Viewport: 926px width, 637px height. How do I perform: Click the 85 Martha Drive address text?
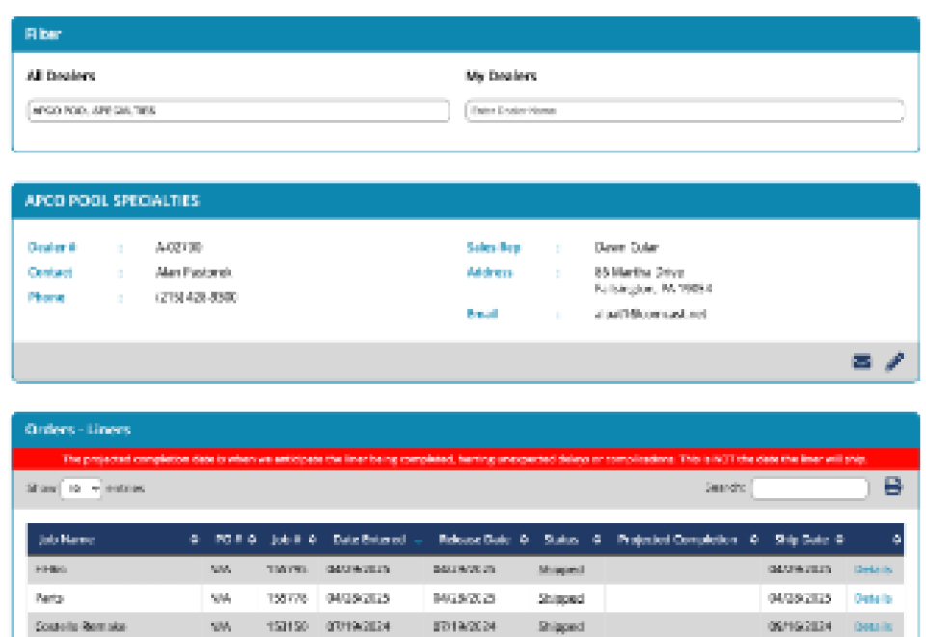click(x=639, y=272)
